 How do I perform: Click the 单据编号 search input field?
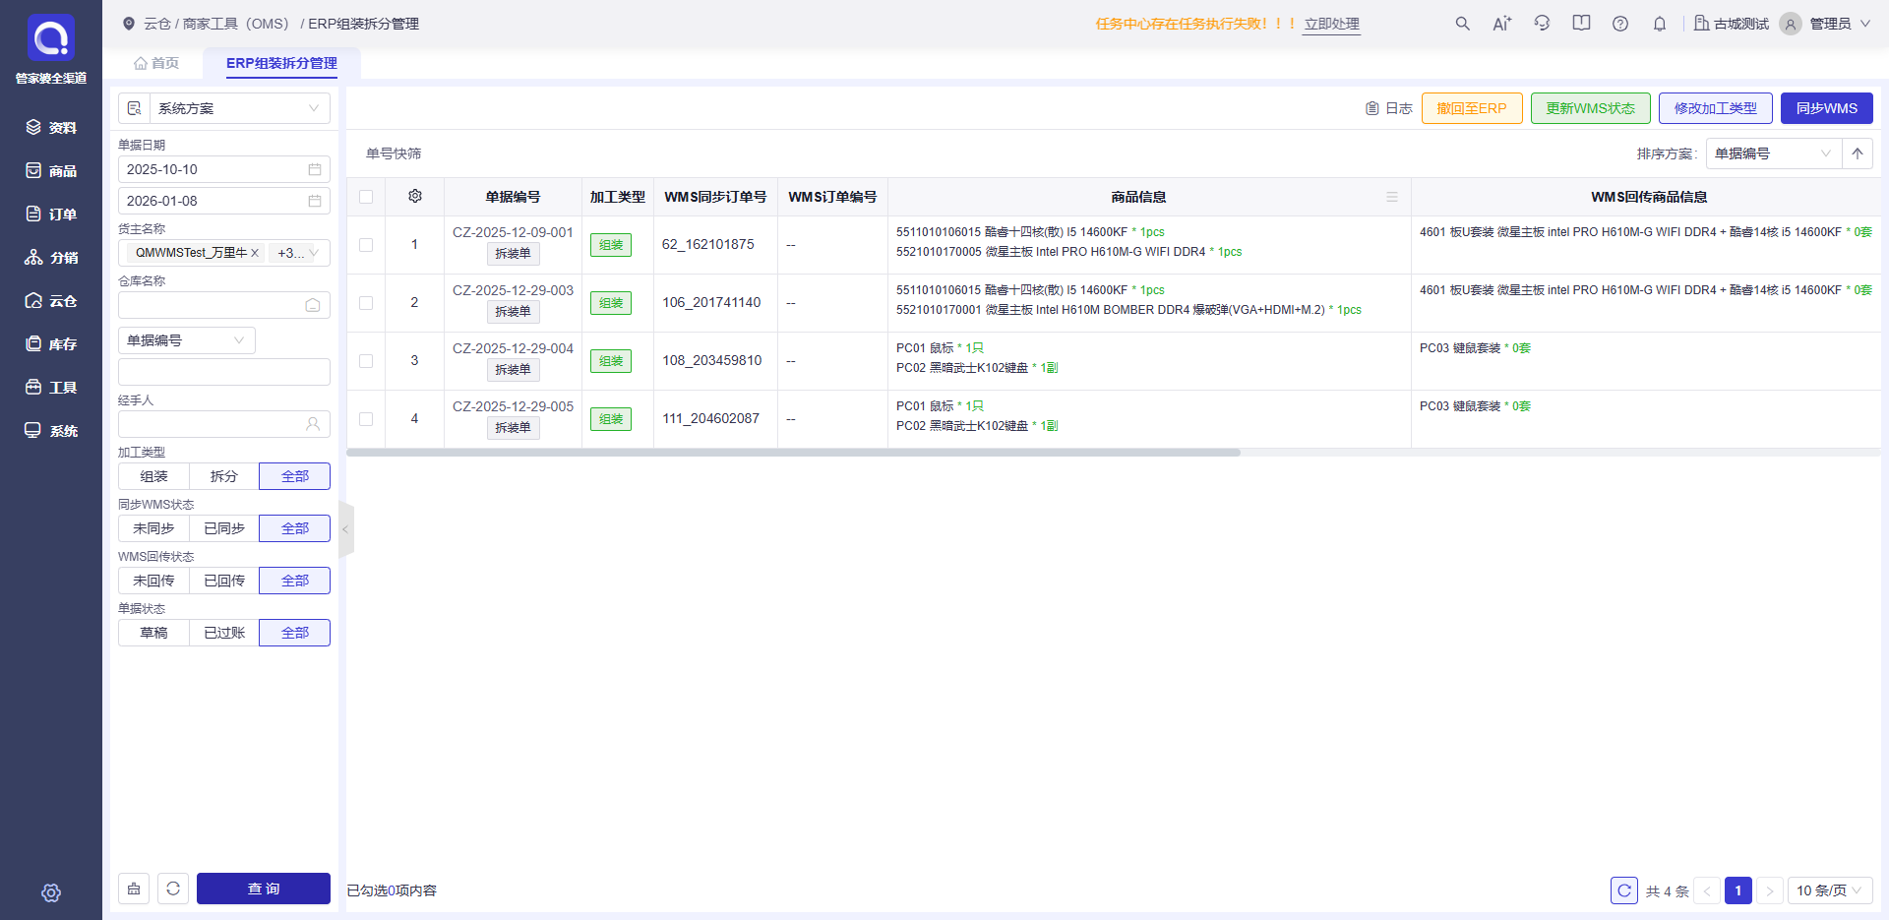[224, 372]
